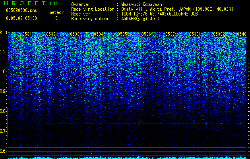Viewport: 250px width, 159px height.
Task: Click the HROFFT 1.0.0 title text
Action: pos(31,3)
